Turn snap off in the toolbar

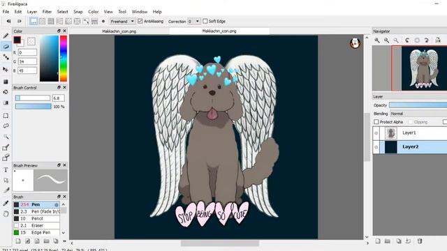[34, 22]
